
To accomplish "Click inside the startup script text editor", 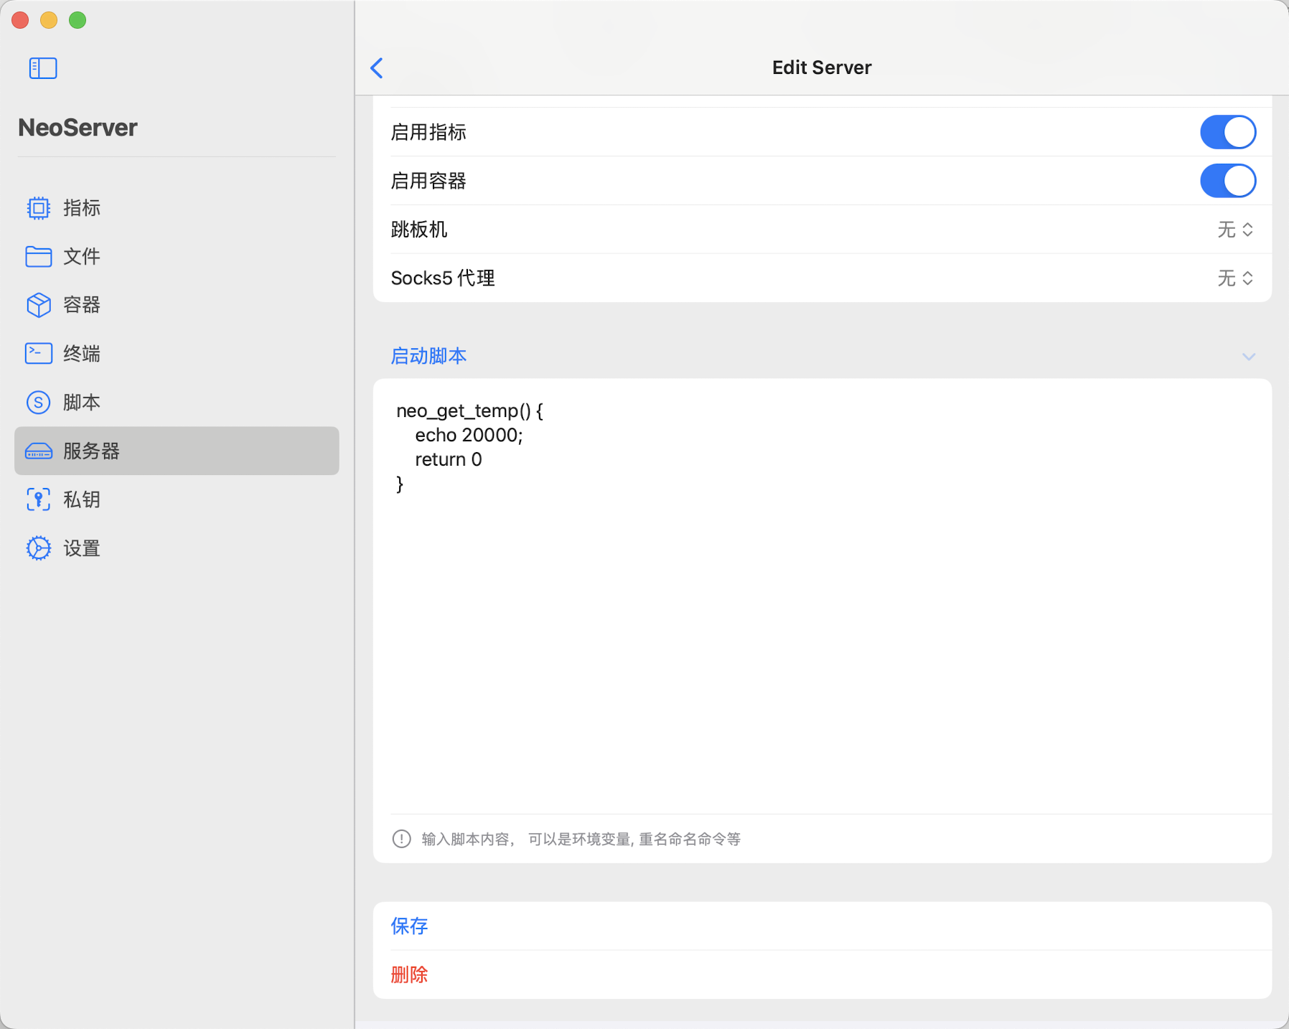I will [822, 610].
